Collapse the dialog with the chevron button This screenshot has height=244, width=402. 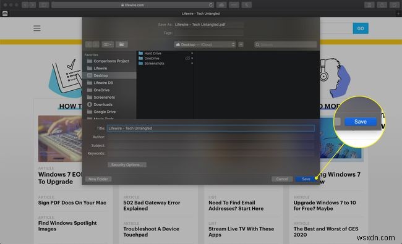241,44
